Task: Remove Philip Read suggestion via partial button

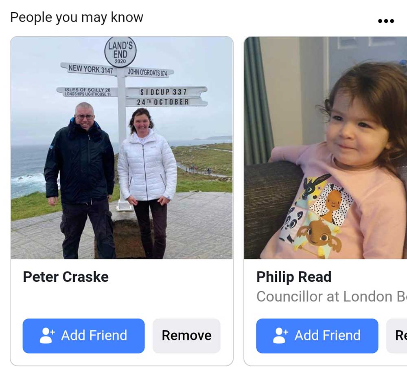Action: [x=397, y=336]
